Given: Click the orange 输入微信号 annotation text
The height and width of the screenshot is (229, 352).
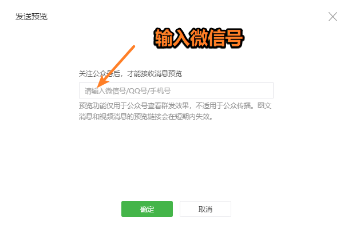Looking at the screenshot, I should coord(199,38).
